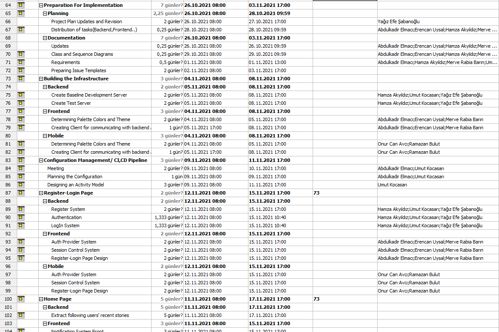Click the indicator icon for Home Page row
This screenshot has height=332, width=499.
click(x=21, y=299)
